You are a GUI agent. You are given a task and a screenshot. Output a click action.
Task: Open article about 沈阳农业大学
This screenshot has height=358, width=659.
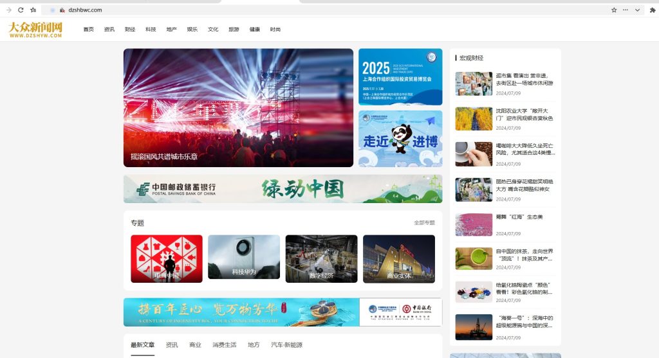point(524,114)
